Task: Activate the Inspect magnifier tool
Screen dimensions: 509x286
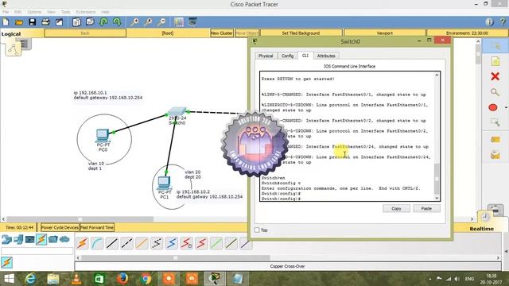Action: [495, 92]
